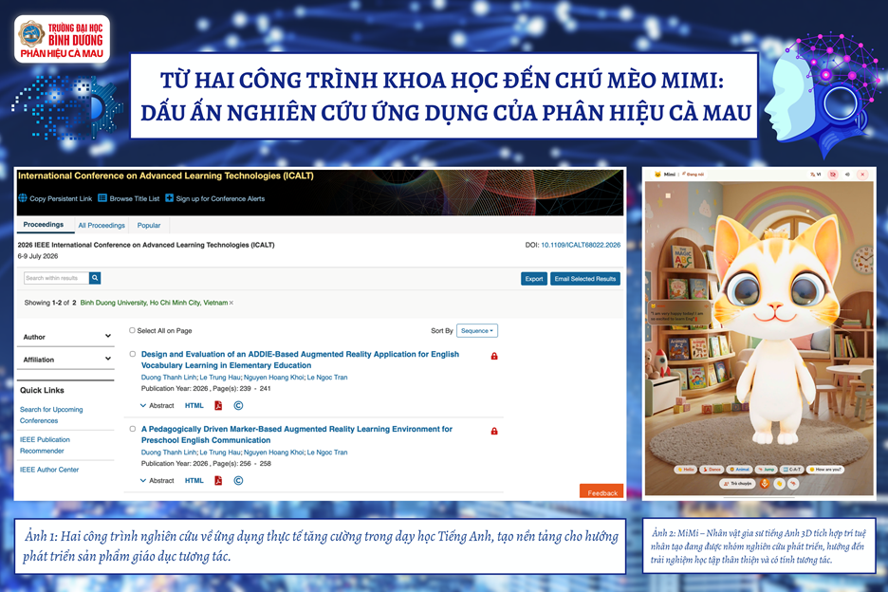
Task: Click the Trò chuyện chat button in Mimi
Action: [x=738, y=484]
